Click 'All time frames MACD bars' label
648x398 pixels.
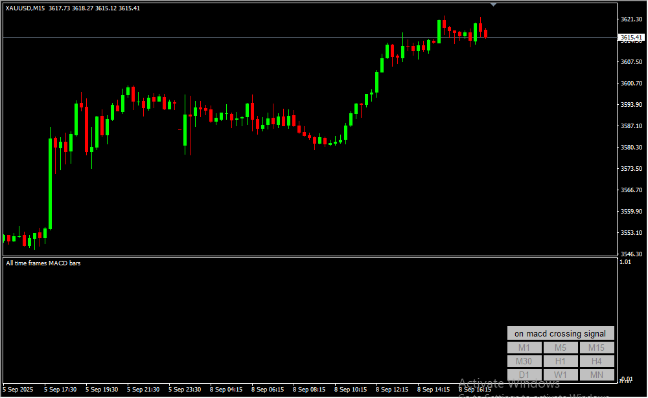point(43,263)
